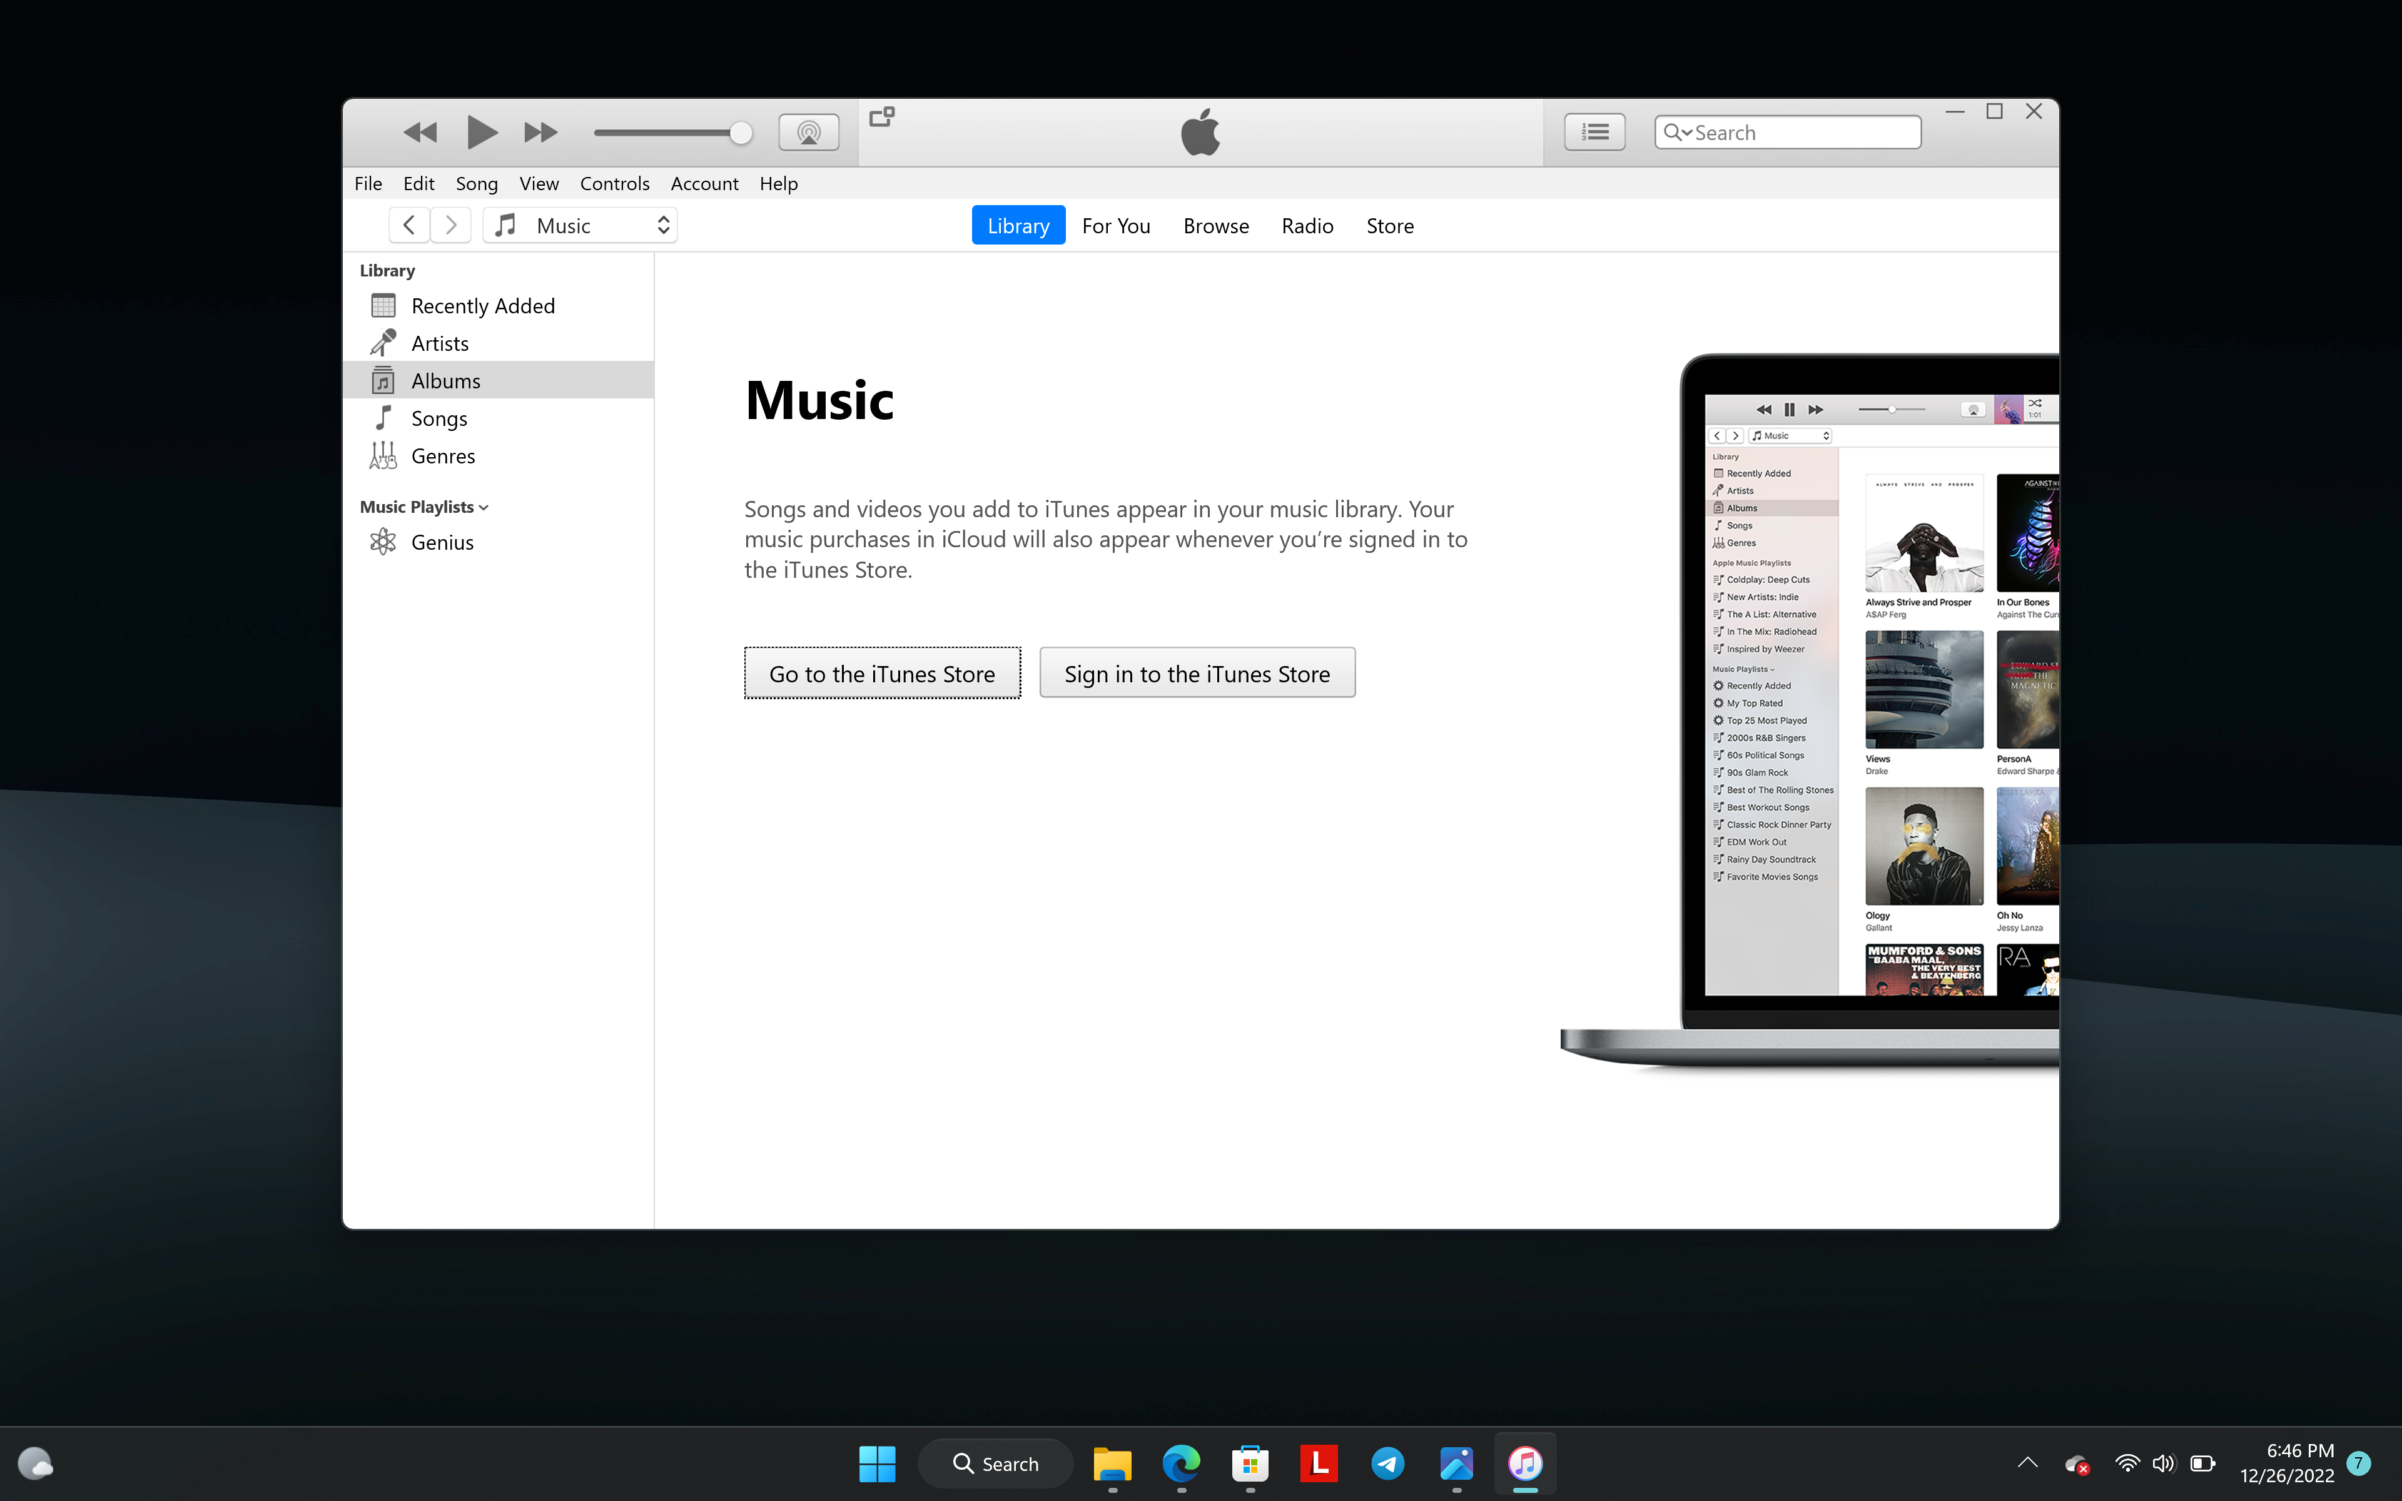Select the Browse tab
The height and width of the screenshot is (1501, 2402).
(x=1215, y=225)
